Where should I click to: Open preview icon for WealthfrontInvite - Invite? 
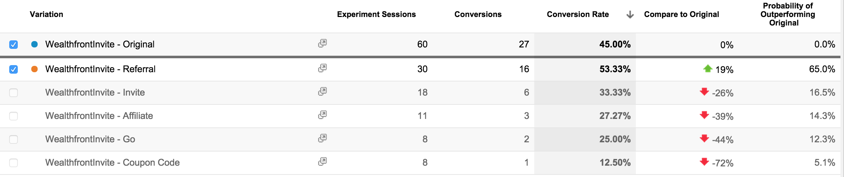click(322, 91)
